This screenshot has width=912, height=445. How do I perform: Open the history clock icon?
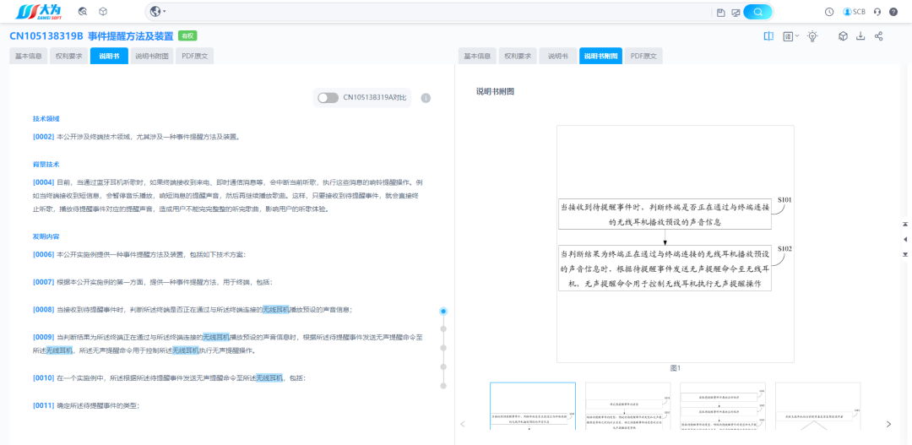(829, 12)
